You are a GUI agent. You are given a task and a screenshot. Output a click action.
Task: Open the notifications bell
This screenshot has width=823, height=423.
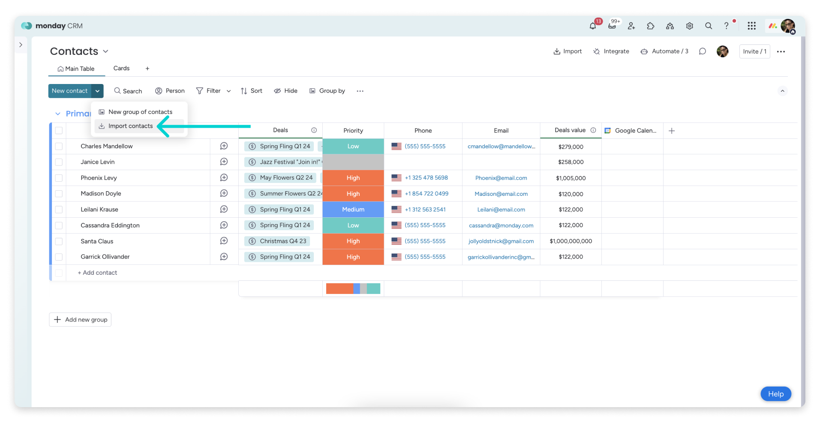coord(593,26)
